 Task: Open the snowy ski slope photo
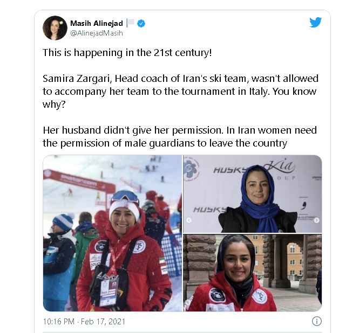point(112,233)
